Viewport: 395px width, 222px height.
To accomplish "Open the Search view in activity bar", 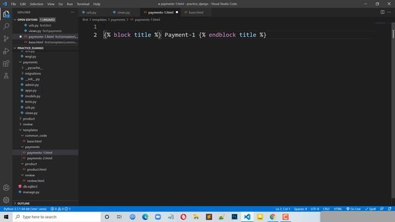I will 6,26.
